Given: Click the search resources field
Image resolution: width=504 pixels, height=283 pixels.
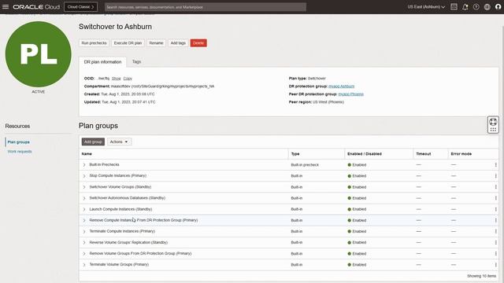Looking at the screenshot, I should (206, 7).
